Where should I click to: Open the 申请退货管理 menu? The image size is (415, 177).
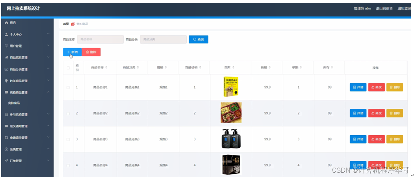point(27,138)
